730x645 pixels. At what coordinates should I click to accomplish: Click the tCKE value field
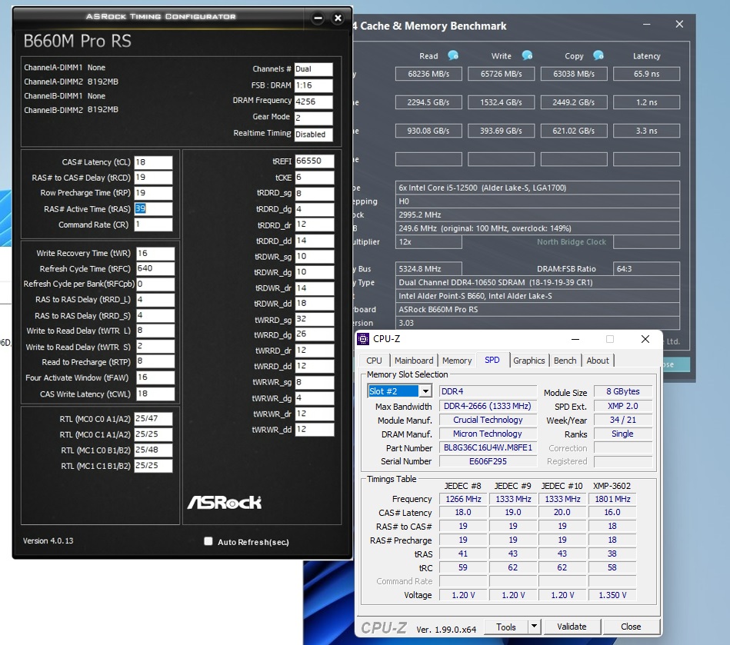coord(315,178)
